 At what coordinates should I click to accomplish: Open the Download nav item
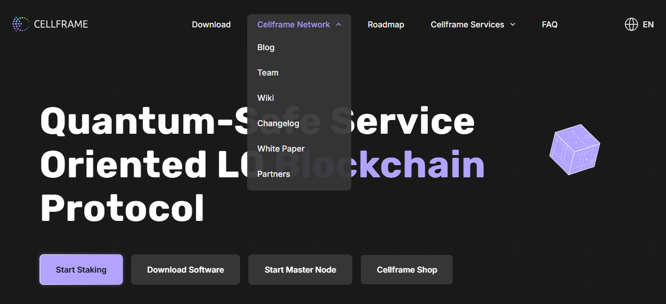click(211, 24)
